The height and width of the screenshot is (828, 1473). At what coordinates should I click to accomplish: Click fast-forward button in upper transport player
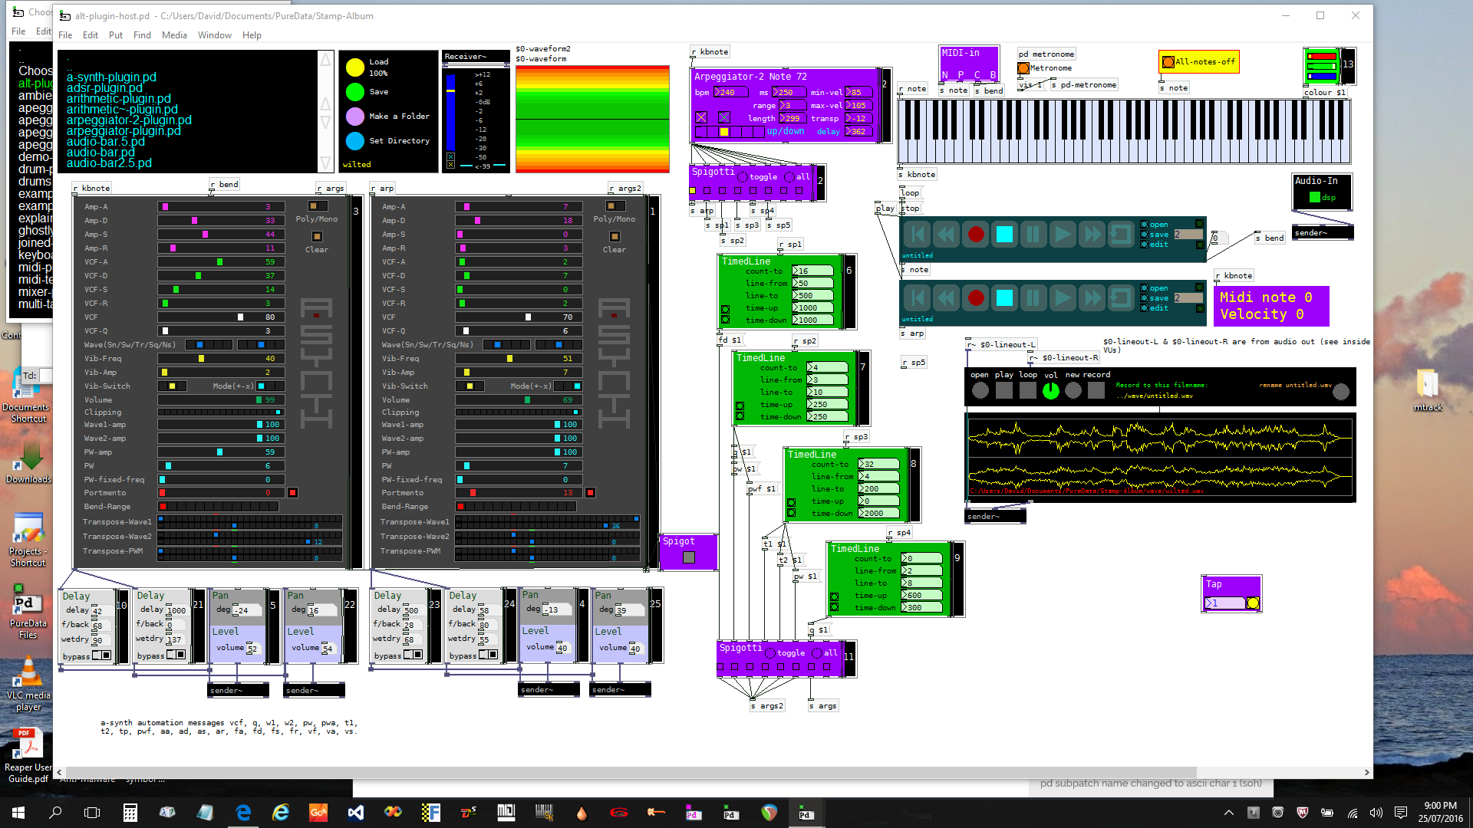[x=1092, y=235]
